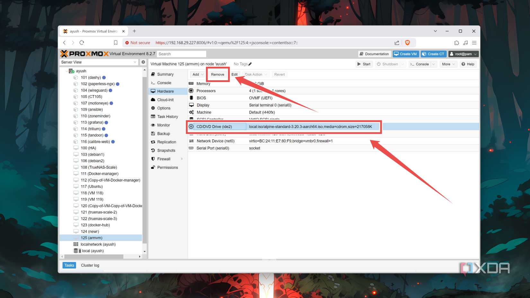This screenshot has width=530, height=298.
Task: Open Task History panel
Action: (167, 117)
